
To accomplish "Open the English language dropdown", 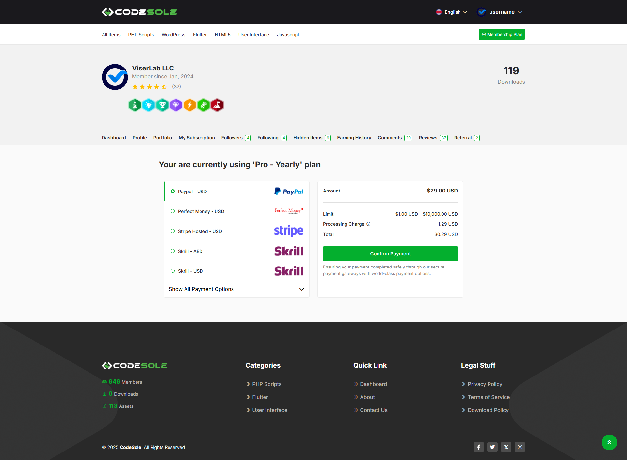I will point(451,12).
